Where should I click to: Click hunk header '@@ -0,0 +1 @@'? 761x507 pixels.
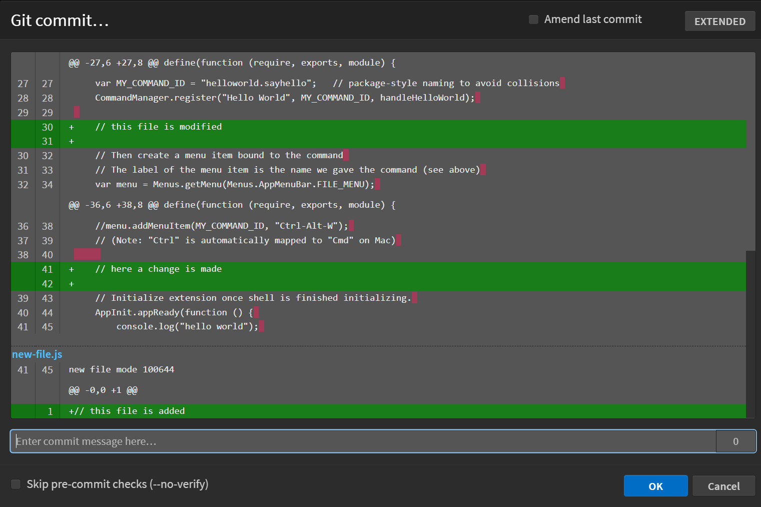point(103,390)
